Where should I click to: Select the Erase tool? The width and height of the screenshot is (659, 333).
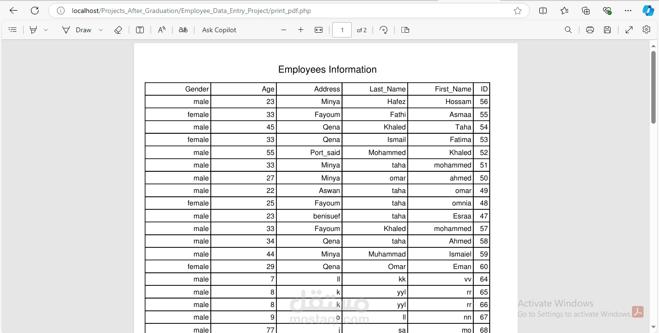pyautogui.click(x=118, y=30)
